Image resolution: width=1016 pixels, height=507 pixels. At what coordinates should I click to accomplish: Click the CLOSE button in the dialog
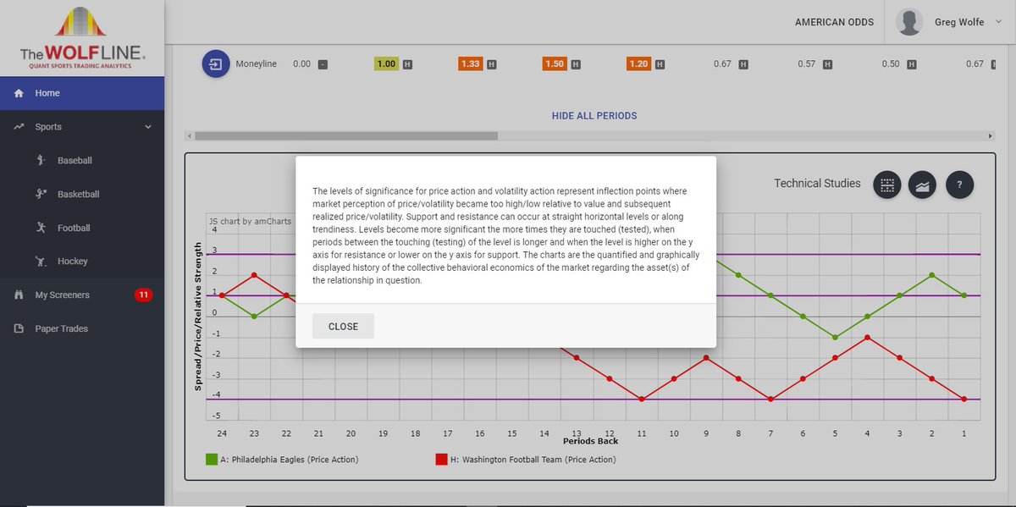point(343,326)
